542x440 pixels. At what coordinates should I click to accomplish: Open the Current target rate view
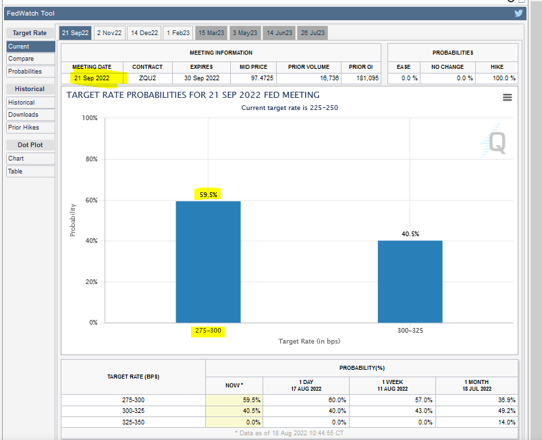(30, 47)
